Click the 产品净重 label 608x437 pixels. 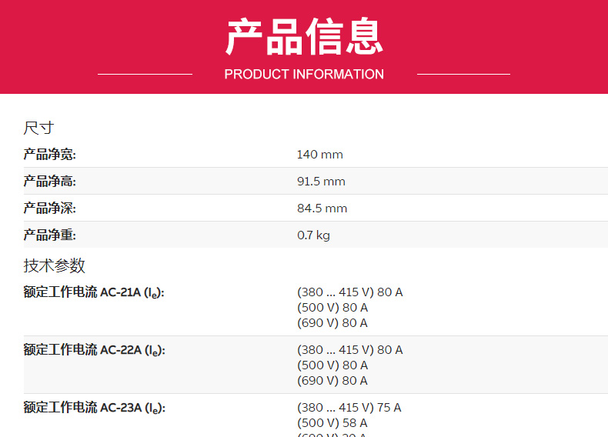tap(49, 235)
